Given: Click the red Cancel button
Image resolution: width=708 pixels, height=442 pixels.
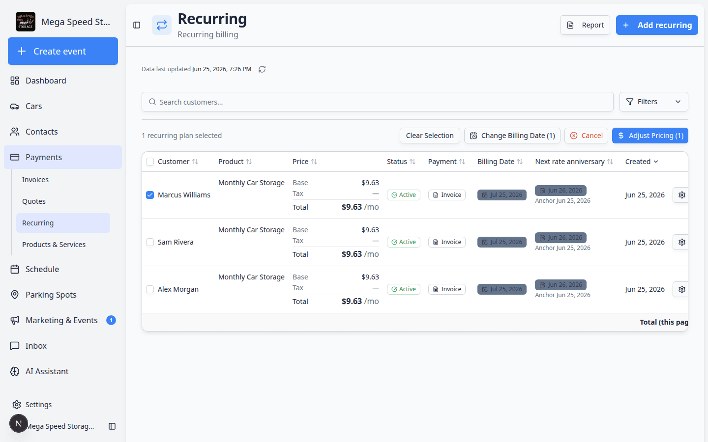Looking at the screenshot, I should pos(586,136).
